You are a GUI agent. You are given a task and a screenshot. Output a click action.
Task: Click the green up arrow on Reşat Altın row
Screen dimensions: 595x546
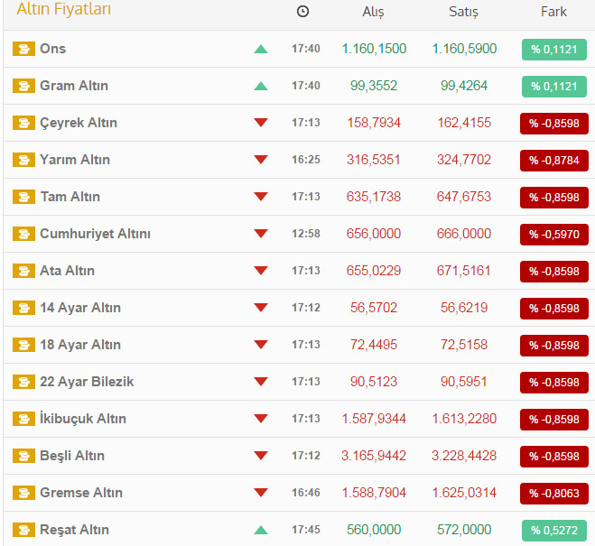point(261,530)
